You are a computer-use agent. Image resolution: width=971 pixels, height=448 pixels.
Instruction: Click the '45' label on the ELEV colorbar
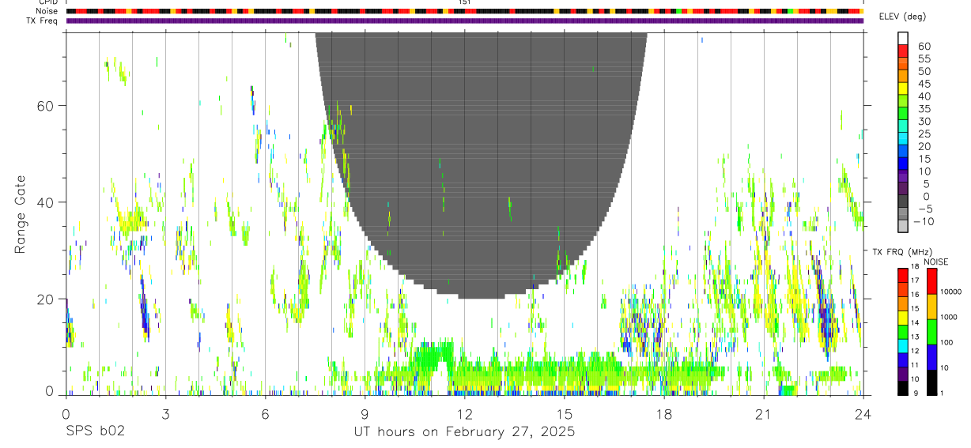pyautogui.click(x=924, y=84)
